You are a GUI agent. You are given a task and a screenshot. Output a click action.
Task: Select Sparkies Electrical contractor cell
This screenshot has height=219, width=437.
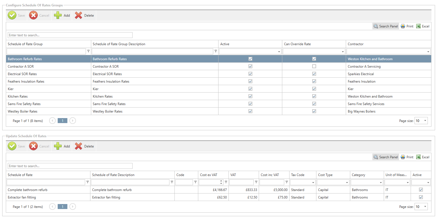click(389, 74)
